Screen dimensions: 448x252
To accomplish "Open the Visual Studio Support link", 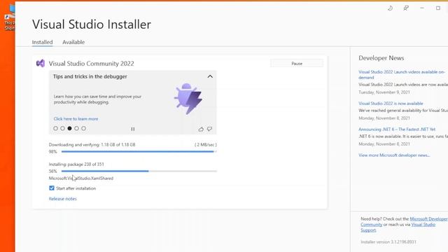I will pyautogui.click(x=398, y=227).
